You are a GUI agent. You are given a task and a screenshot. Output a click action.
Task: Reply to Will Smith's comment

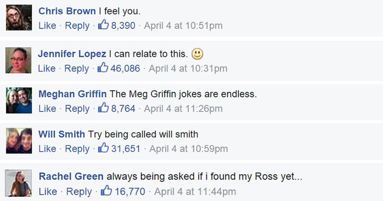coord(77,149)
